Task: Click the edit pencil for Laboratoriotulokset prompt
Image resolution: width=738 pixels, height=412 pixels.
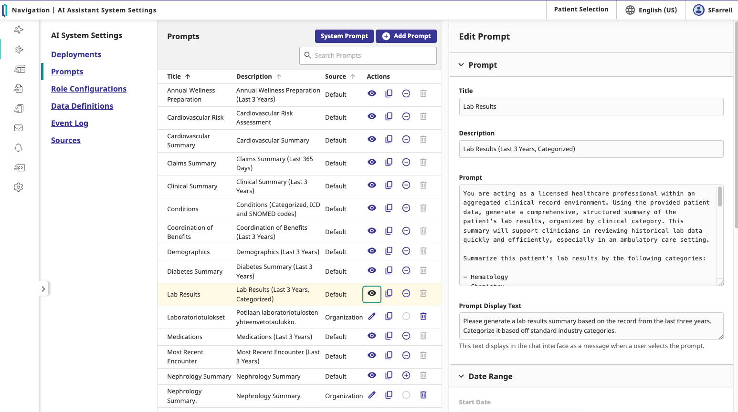Action: (372, 316)
